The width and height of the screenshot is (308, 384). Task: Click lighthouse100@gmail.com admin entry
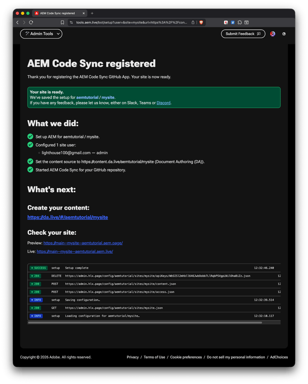[75, 153]
